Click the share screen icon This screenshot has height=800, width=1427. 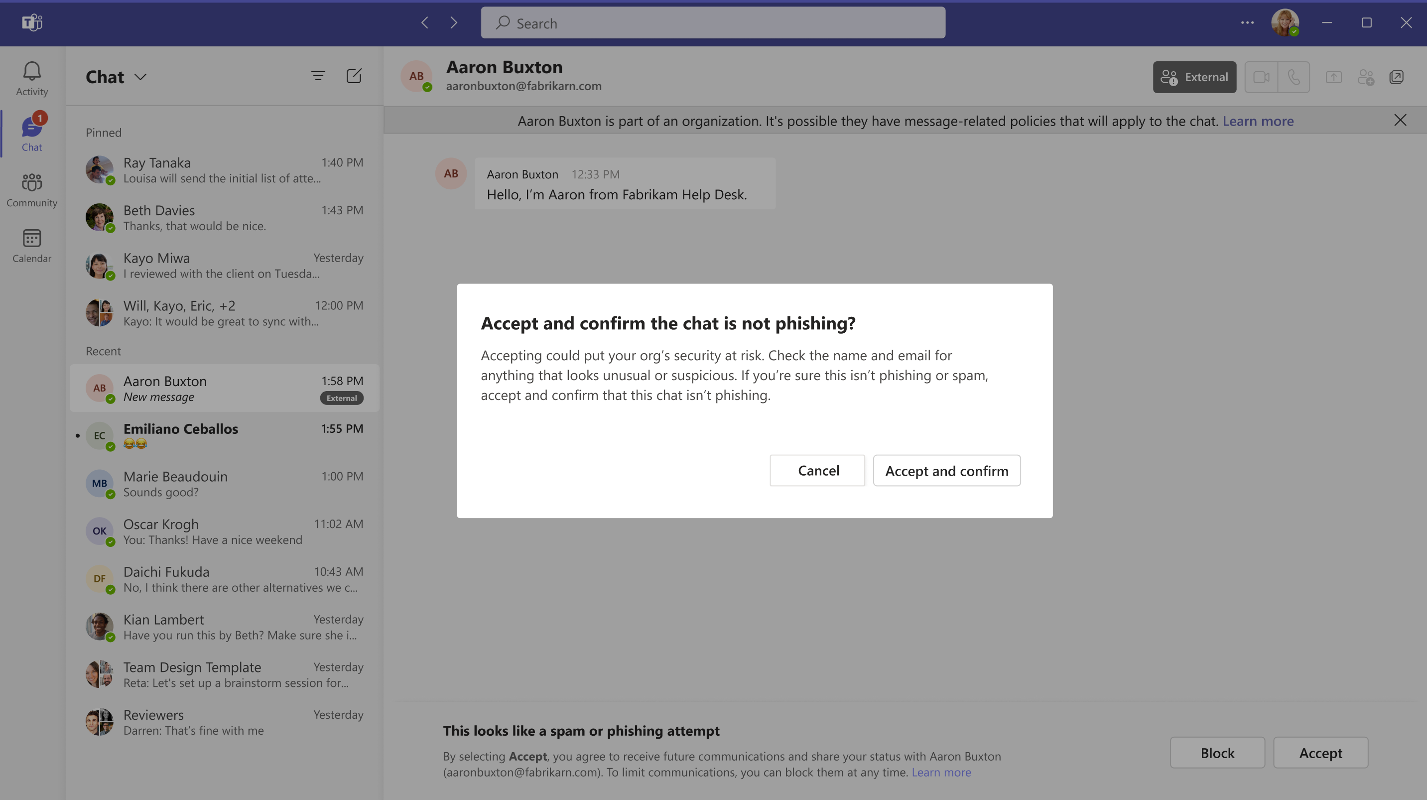point(1333,77)
